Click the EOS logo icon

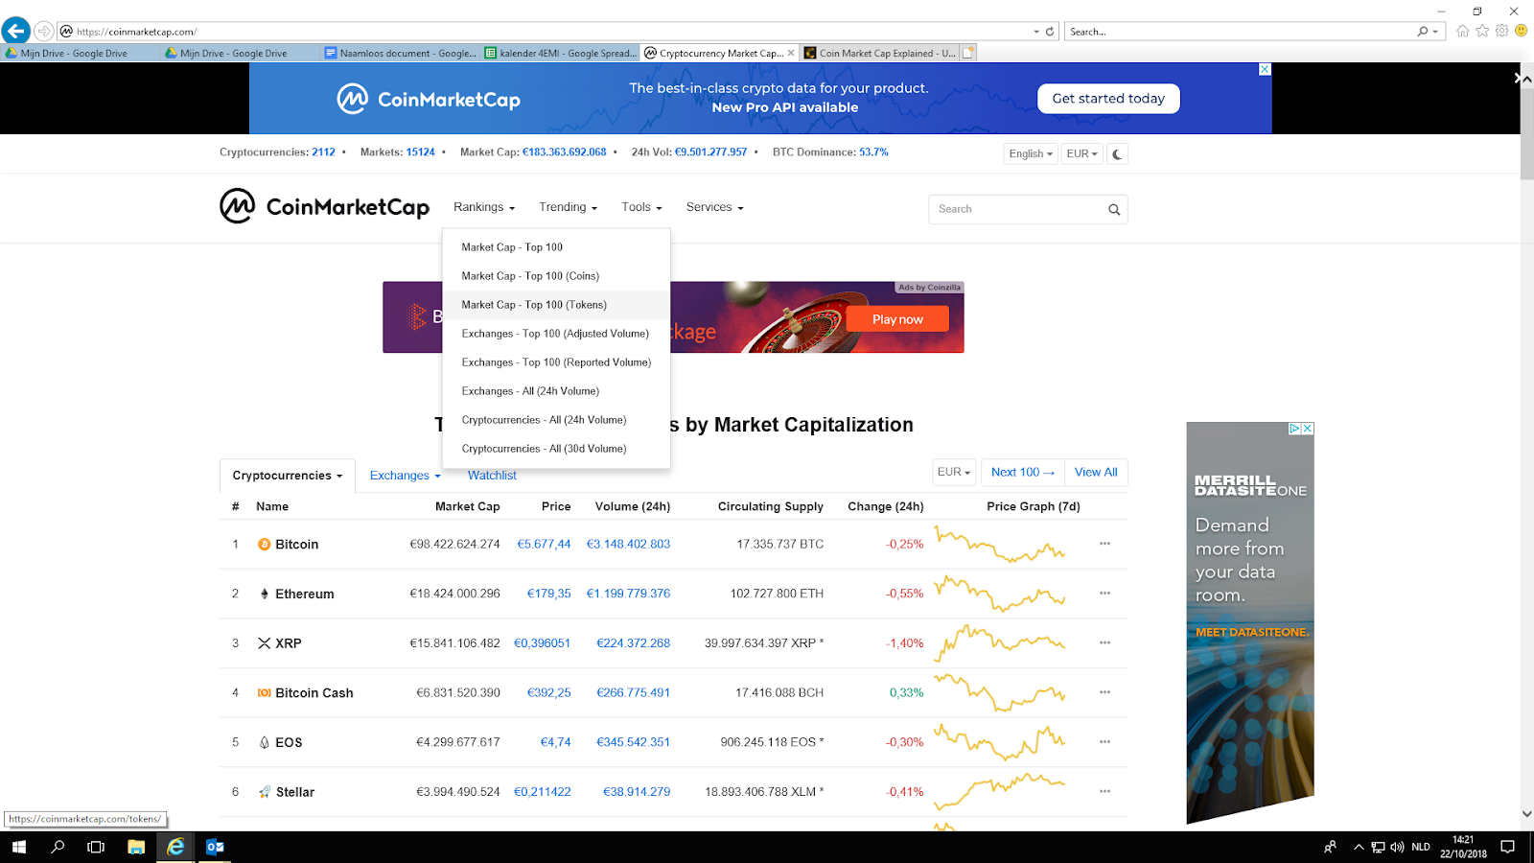265,742
